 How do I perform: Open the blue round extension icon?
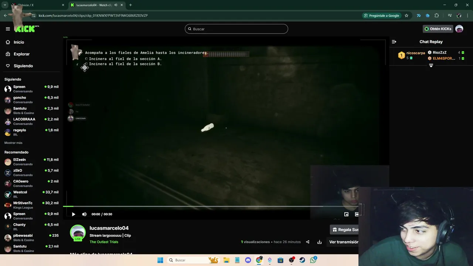pos(428,16)
